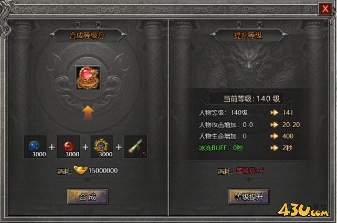Click the 15000000 gold cost amount
This screenshot has height=223, width=337.
103,171
